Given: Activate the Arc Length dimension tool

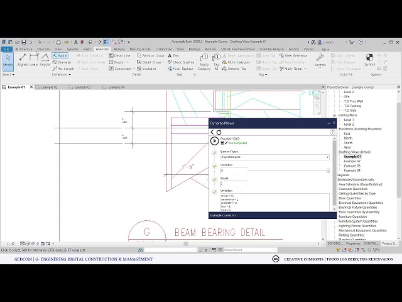Looking at the screenshot, I should point(63,69).
